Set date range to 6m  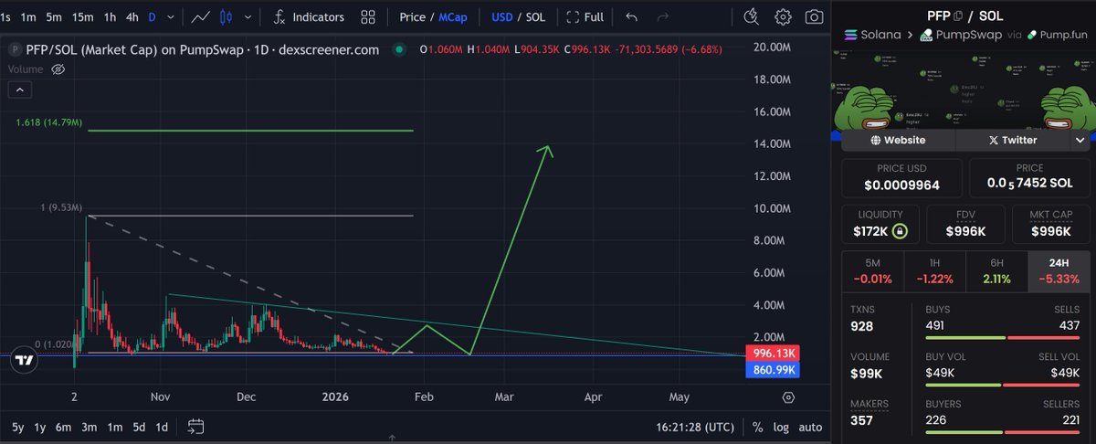pyautogui.click(x=63, y=427)
